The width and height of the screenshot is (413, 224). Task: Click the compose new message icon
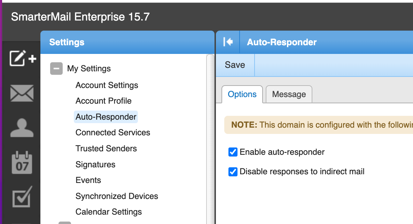22,58
